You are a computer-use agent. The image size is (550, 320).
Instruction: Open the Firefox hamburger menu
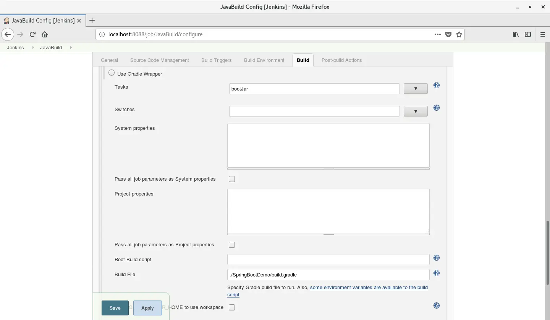click(542, 34)
